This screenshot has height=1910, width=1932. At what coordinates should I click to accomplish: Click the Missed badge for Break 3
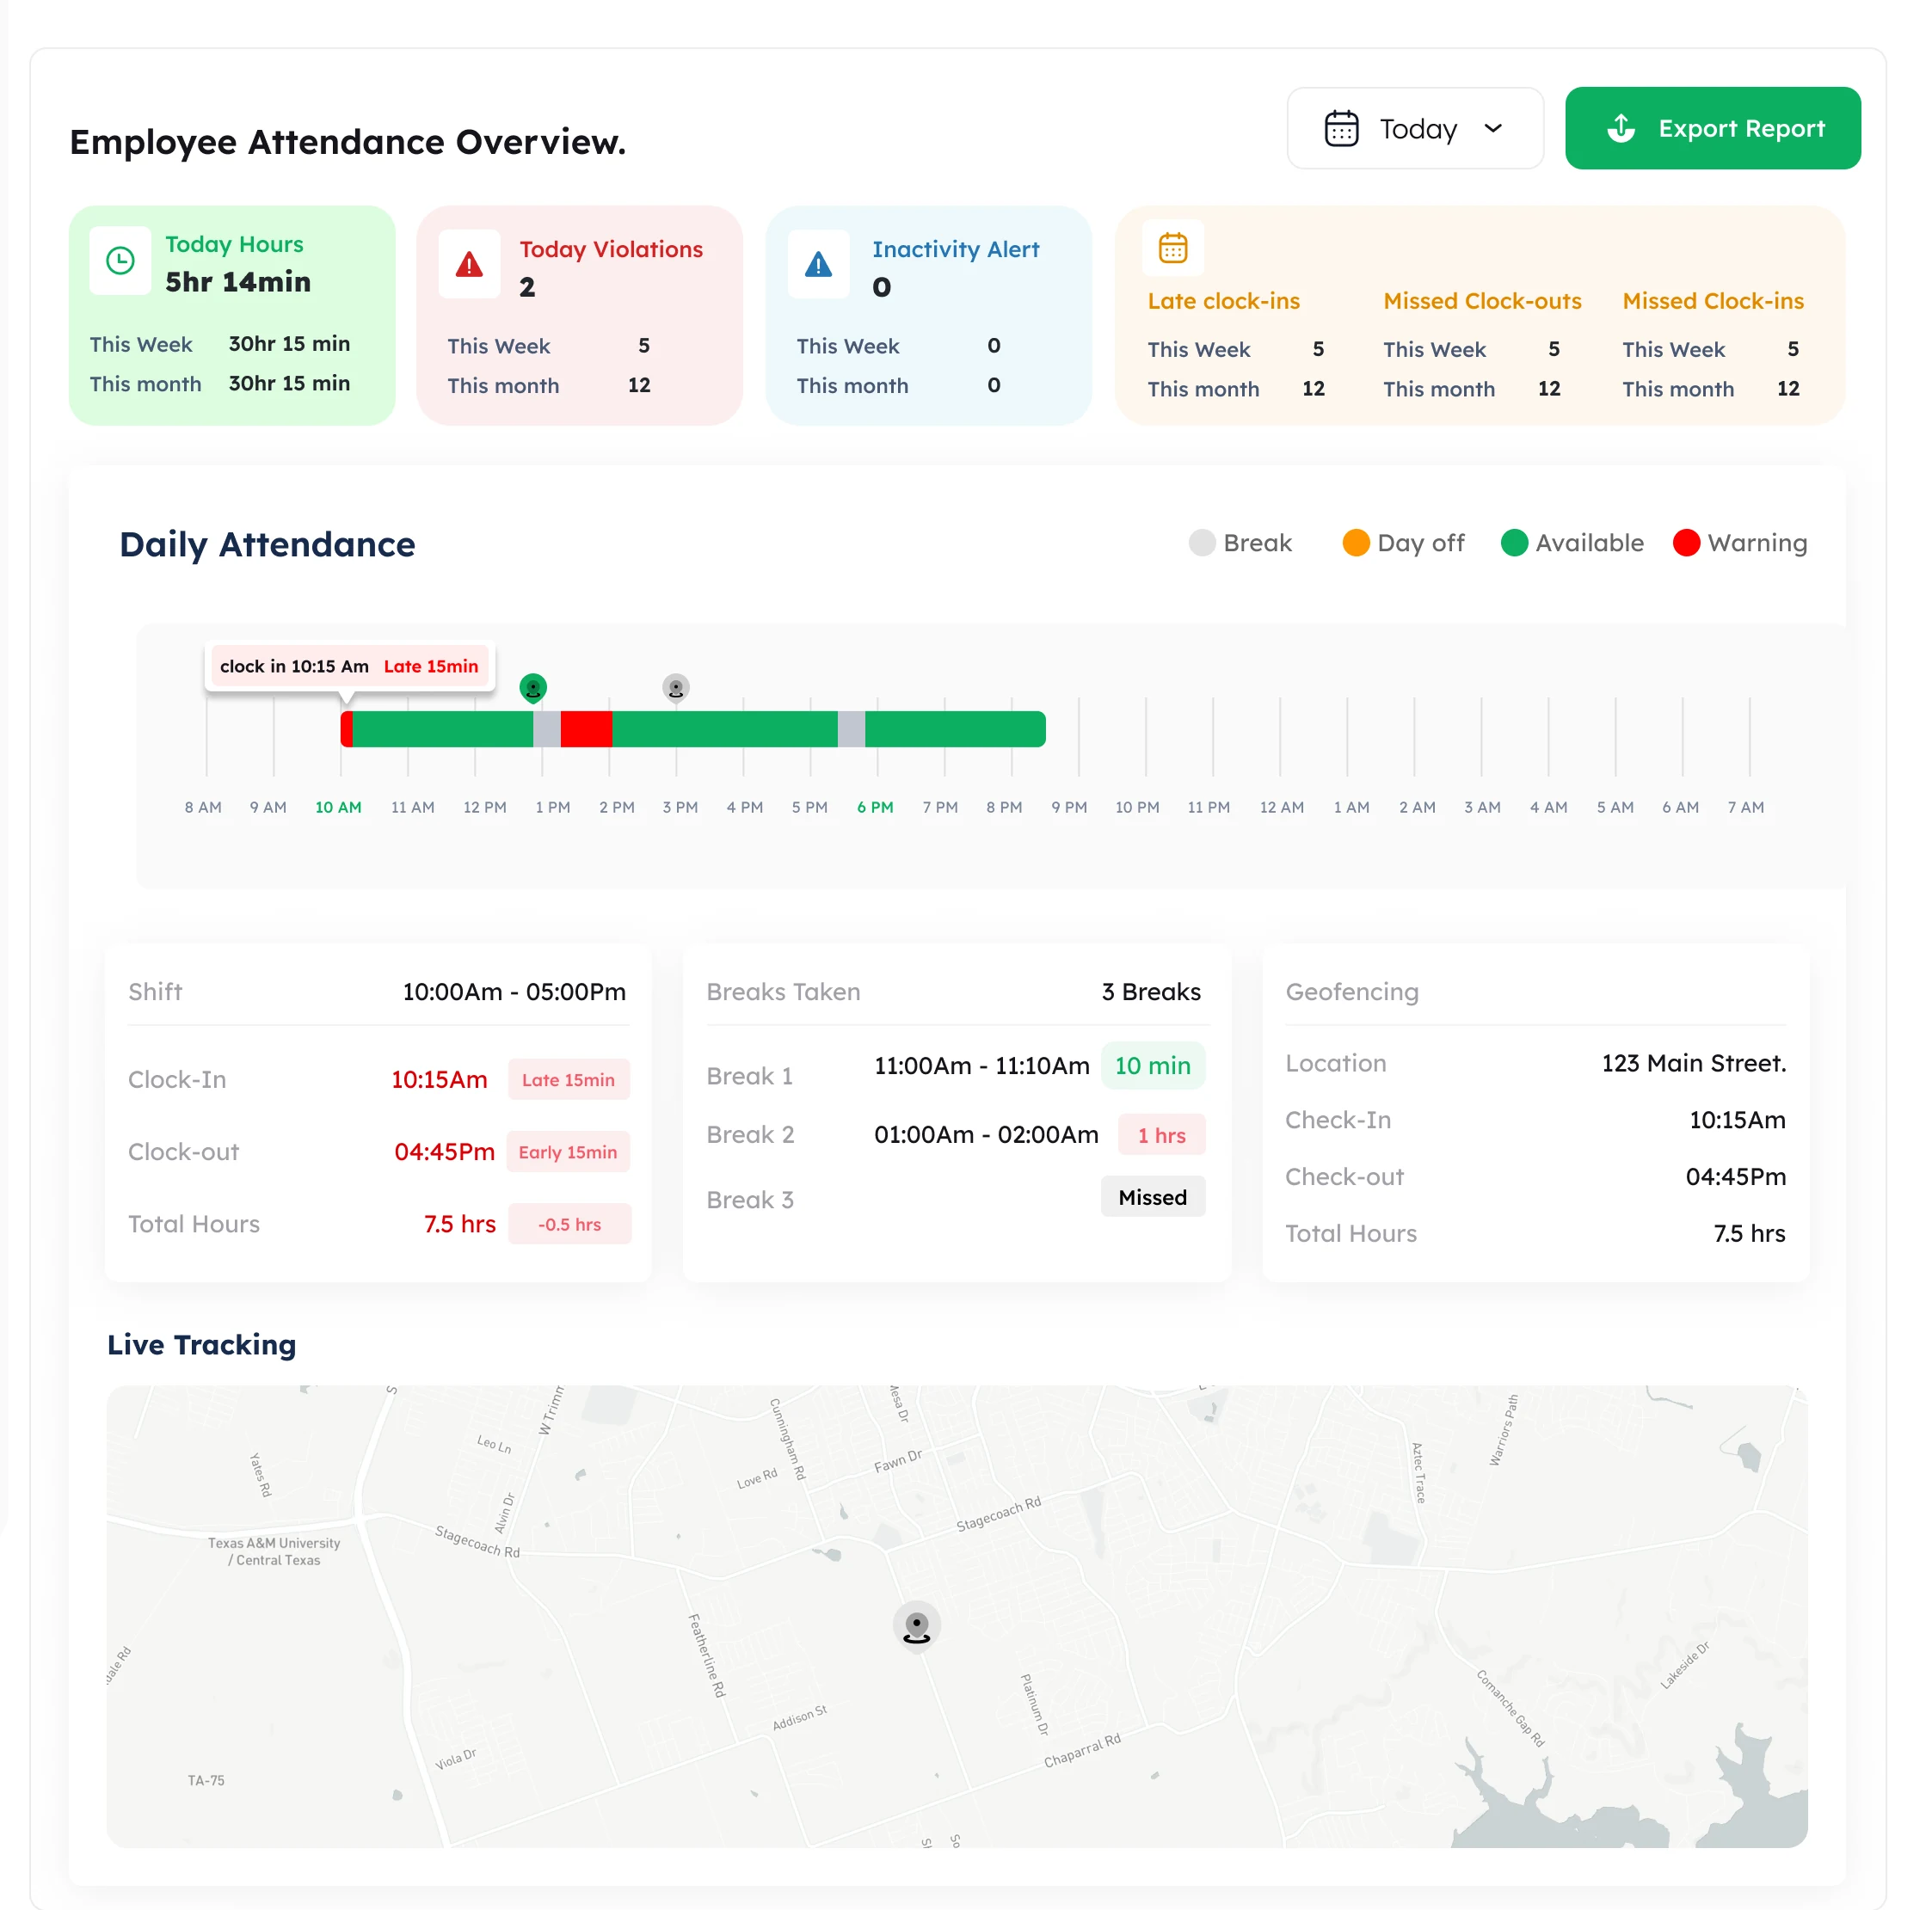coord(1152,1197)
